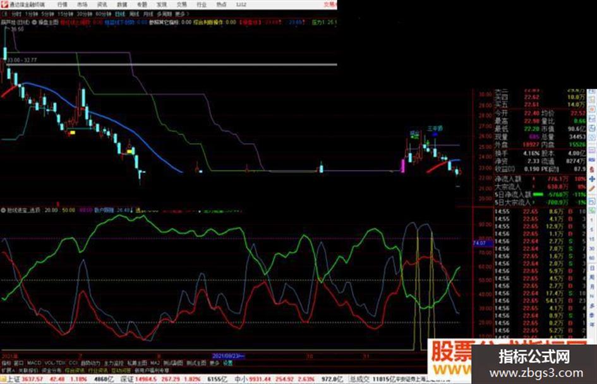Click the sub-chart indicator settings circle icon

click(x=3, y=210)
